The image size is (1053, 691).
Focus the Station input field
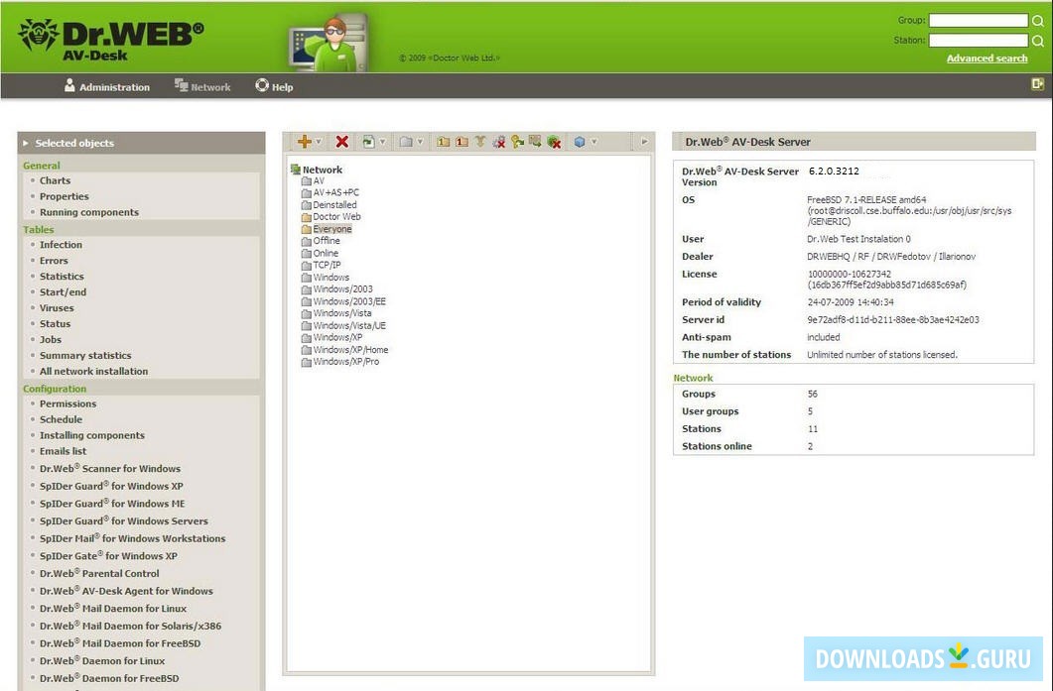coord(979,41)
